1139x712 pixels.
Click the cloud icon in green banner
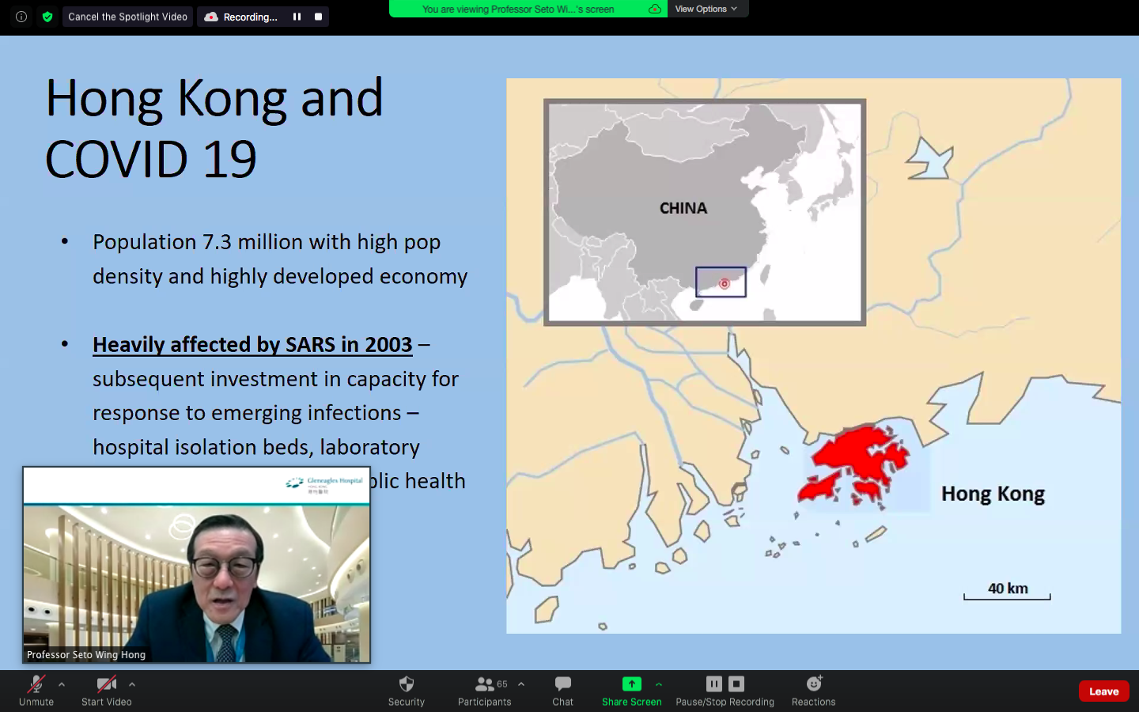[x=654, y=9]
